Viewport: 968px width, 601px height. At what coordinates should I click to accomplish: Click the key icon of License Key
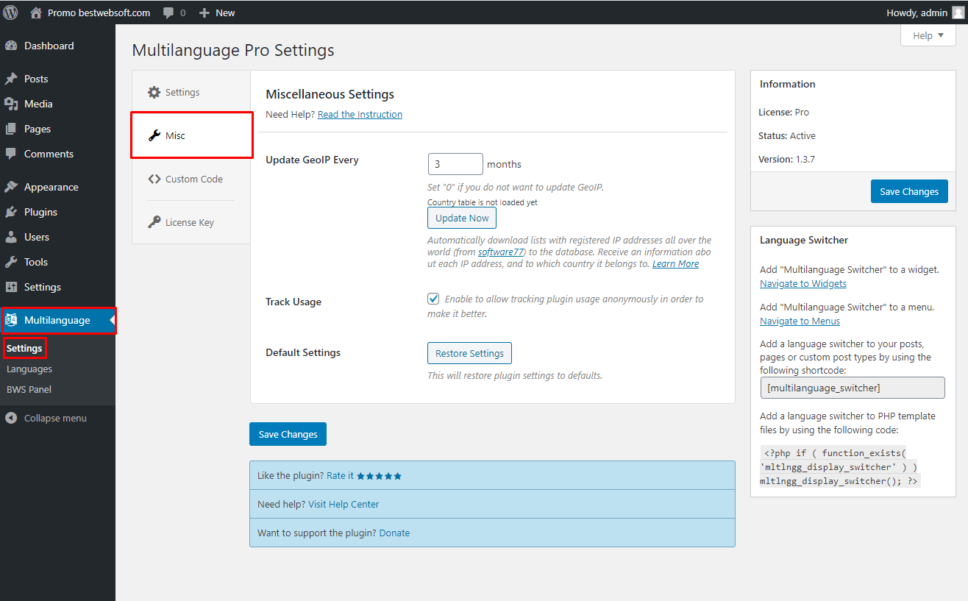tap(154, 222)
